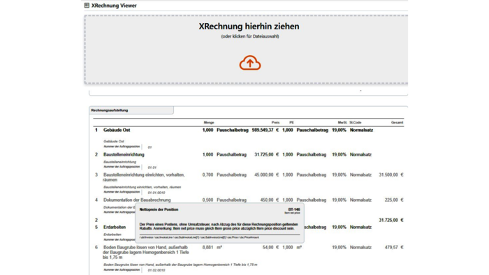
Task: Click price 54,00 in position 6
Action: point(268,247)
